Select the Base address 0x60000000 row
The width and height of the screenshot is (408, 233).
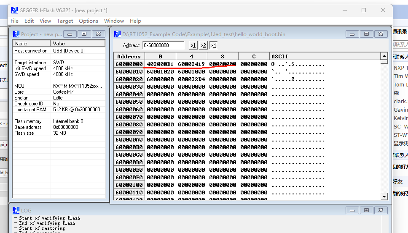click(59, 127)
